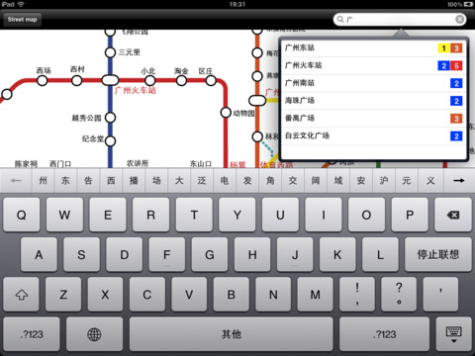Clear the search field with the X icon
Image resolution: width=475 pixels, height=356 pixels.
click(459, 20)
